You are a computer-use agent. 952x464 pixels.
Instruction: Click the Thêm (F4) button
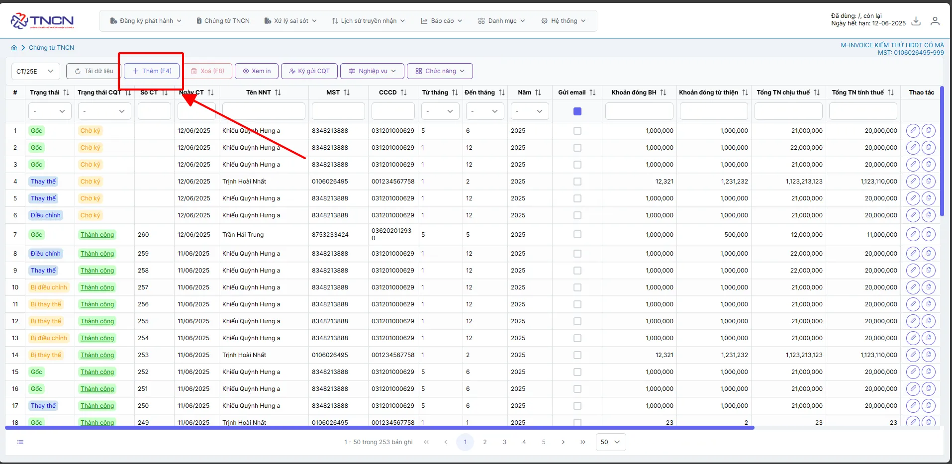tap(152, 71)
